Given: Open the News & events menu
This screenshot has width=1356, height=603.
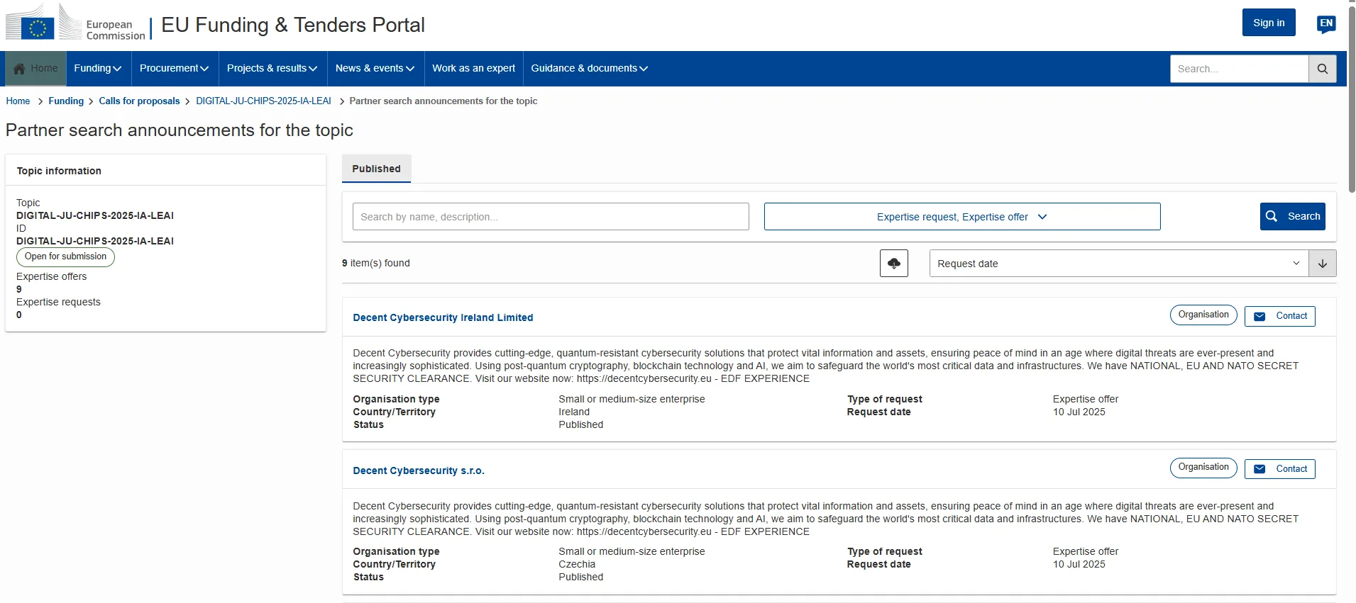Looking at the screenshot, I should (375, 69).
